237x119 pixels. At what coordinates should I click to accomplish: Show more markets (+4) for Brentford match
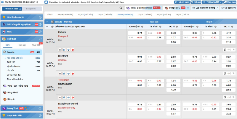tap(229, 73)
